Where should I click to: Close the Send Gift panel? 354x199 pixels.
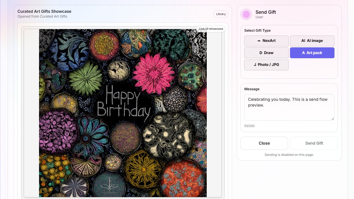tap(264, 143)
